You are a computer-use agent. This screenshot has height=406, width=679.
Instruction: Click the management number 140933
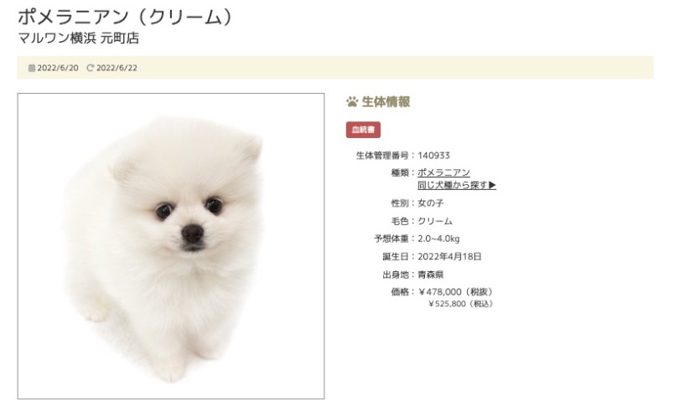point(433,155)
